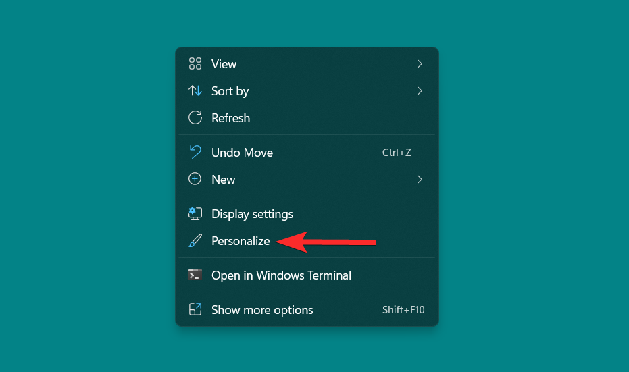The width and height of the screenshot is (629, 372).
Task: Click the Sort by arrows icon
Action: [x=195, y=91]
